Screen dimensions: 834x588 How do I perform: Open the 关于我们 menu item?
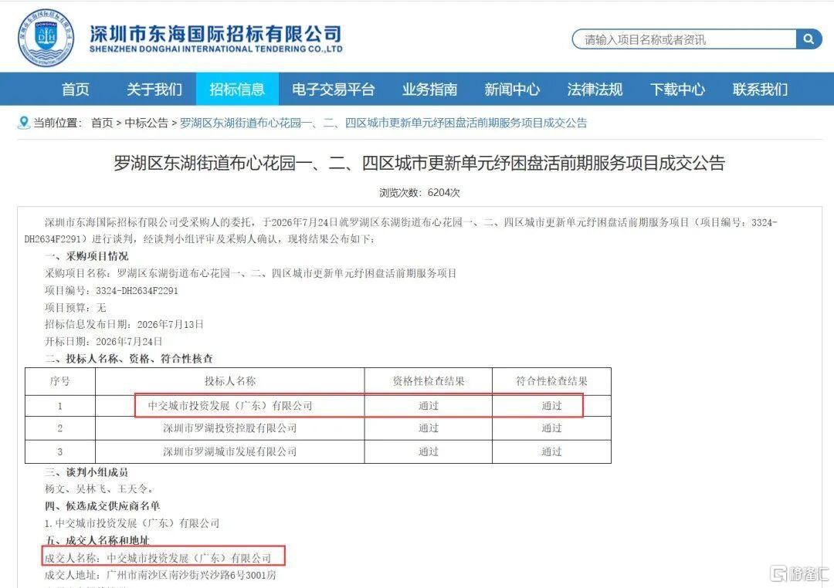tap(154, 89)
